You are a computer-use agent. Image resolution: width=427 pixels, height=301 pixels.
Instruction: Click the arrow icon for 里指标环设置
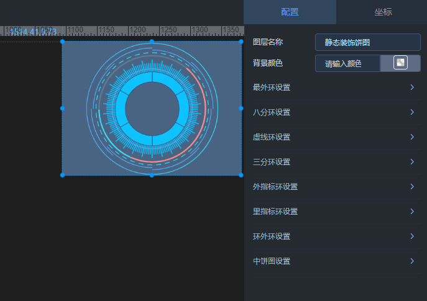click(411, 212)
